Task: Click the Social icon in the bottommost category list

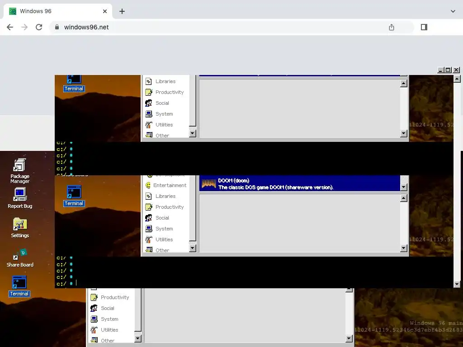Action: pos(94,308)
